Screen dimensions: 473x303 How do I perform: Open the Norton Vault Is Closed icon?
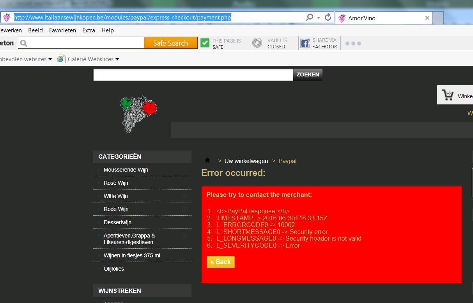coord(257,43)
